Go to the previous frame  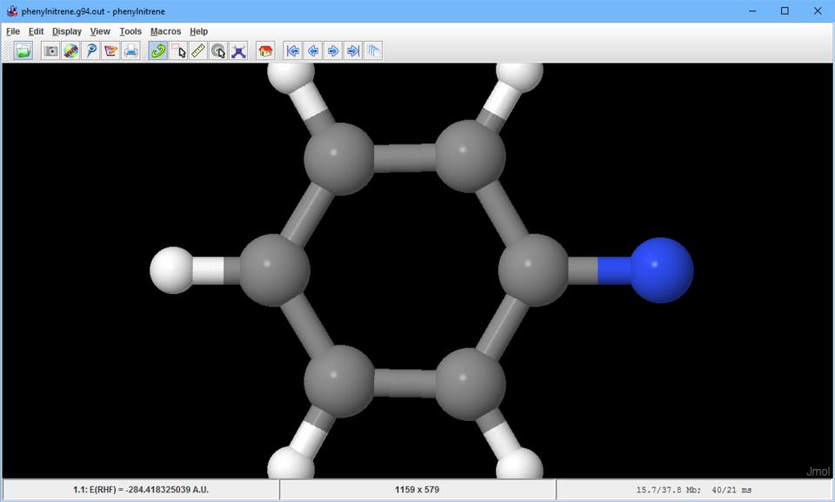(x=313, y=51)
